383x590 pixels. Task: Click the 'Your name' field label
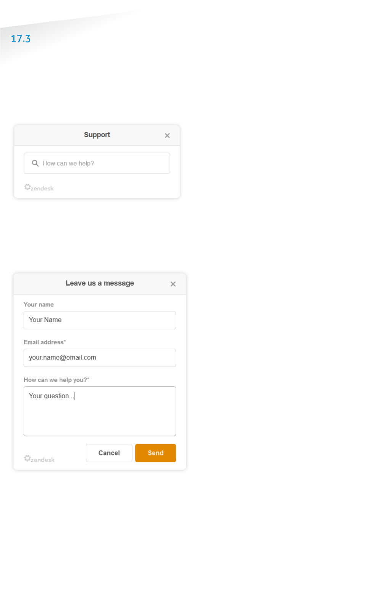coord(39,305)
